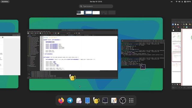192x108 pixels.
Task: Open Xournal++ from the dock
Action: pos(114,100)
